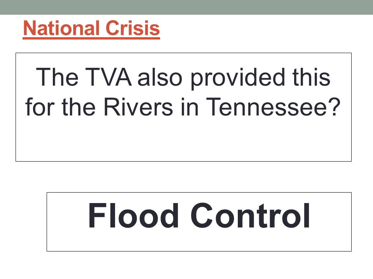The width and height of the screenshot is (373, 279).
Task: Click the word National in the heading
Action: [x=61, y=28]
